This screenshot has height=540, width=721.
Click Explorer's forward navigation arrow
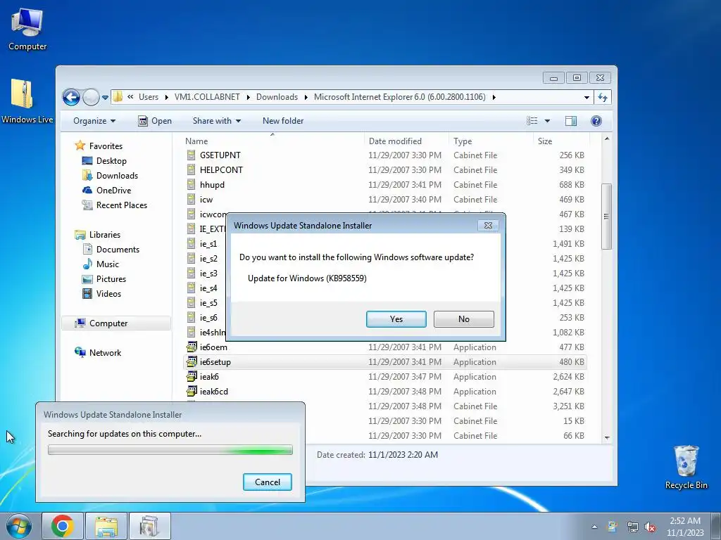click(91, 97)
